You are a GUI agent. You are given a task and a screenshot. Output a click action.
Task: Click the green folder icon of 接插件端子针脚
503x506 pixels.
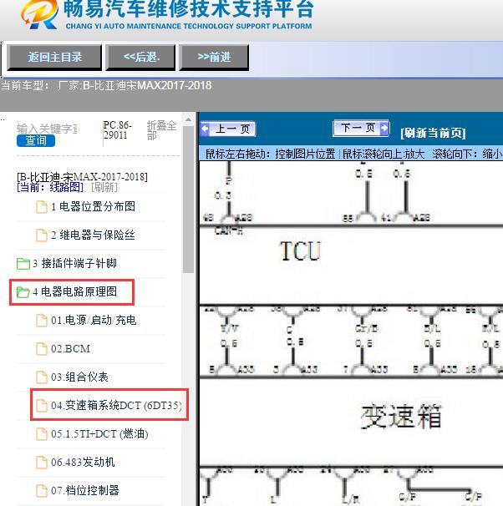(23, 264)
